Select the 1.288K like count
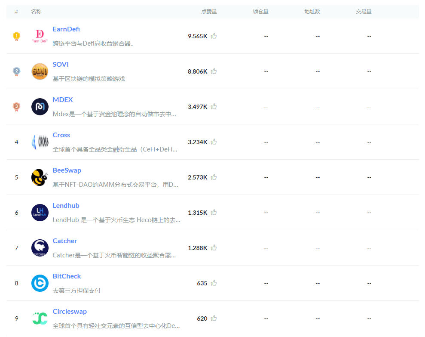The height and width of the screenshot is (337, 425). coord(198,248)
